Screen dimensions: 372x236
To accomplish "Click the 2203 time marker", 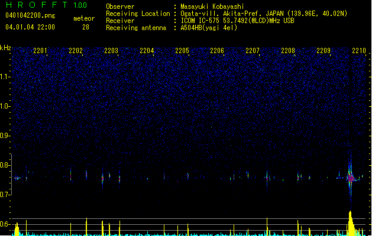I will click(111, 51).
